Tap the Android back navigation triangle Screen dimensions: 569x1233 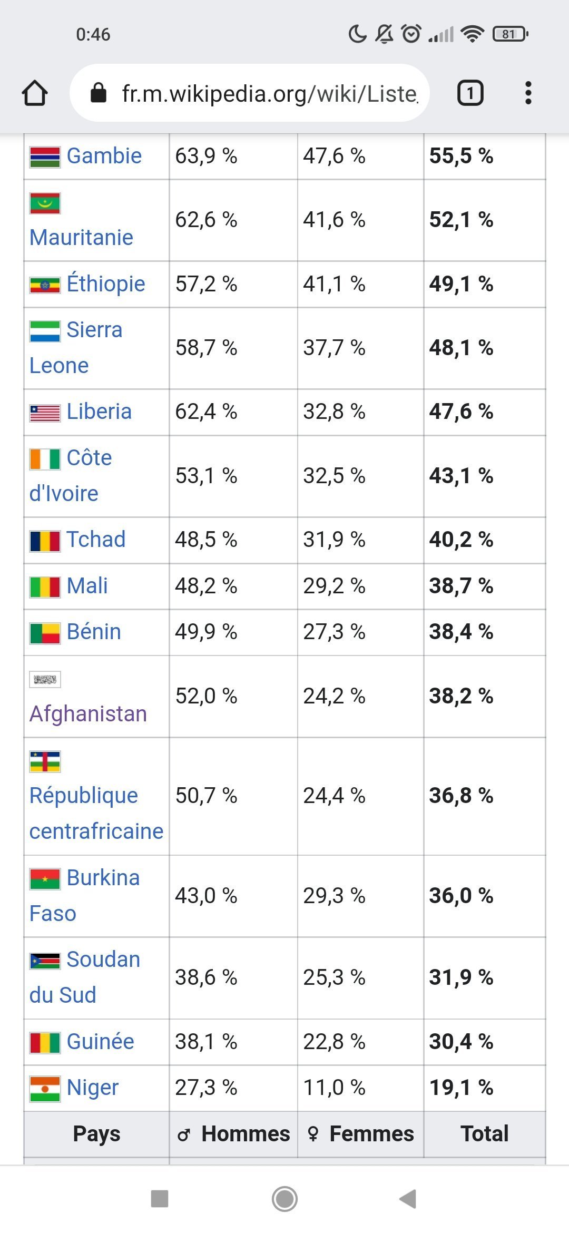tap(408, 1198)
